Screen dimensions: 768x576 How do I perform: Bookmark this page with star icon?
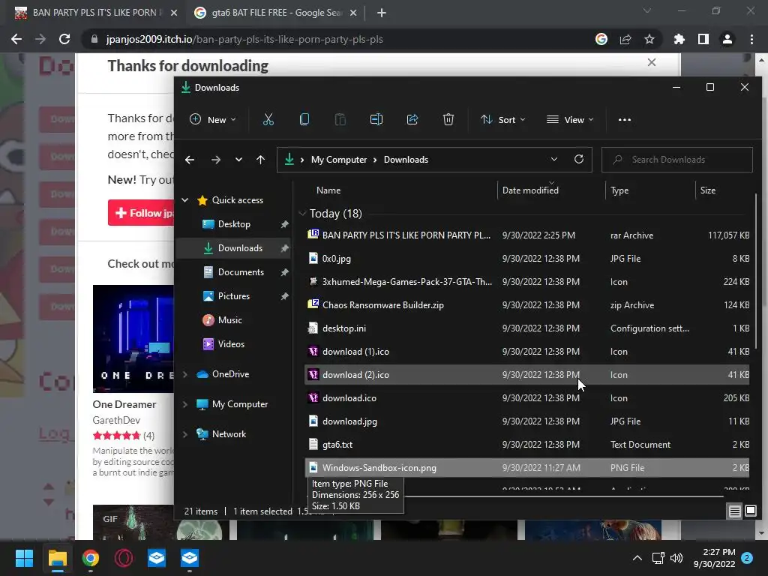(x=649, y=39)
